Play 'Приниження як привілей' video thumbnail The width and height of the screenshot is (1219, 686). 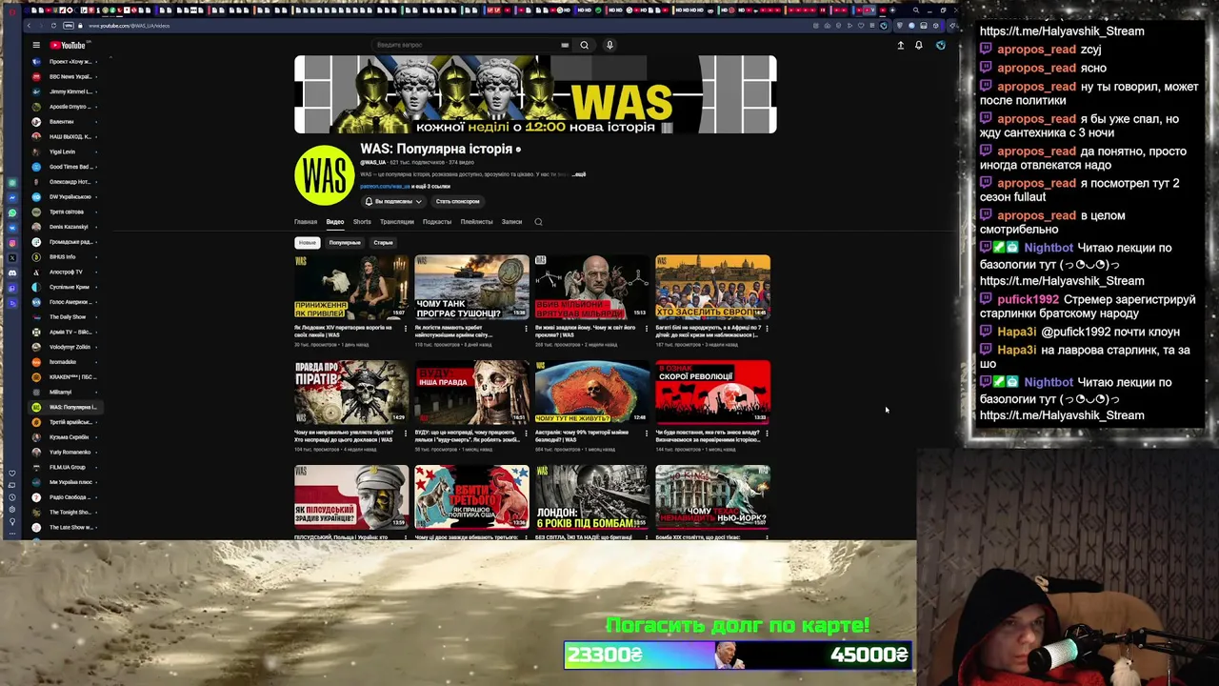click(351, 287)
